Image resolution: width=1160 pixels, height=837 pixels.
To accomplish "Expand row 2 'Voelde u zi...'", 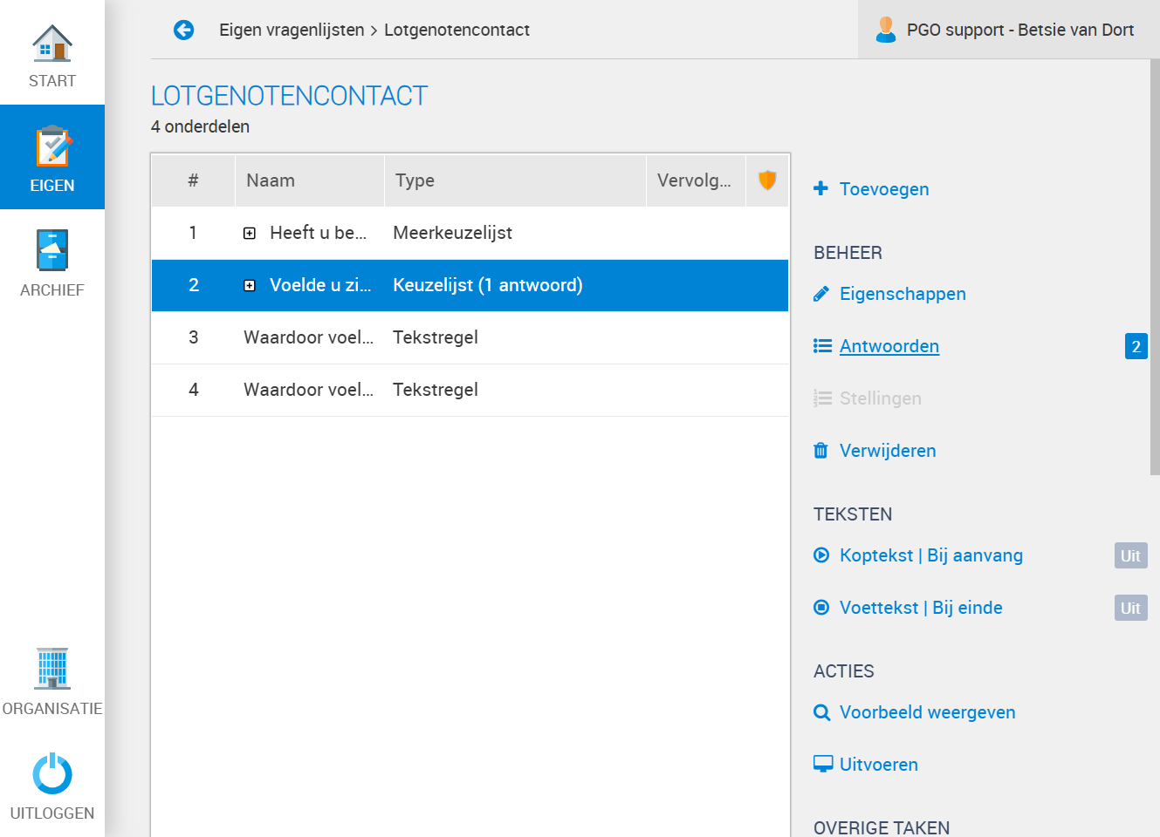I will coord(250,285).
